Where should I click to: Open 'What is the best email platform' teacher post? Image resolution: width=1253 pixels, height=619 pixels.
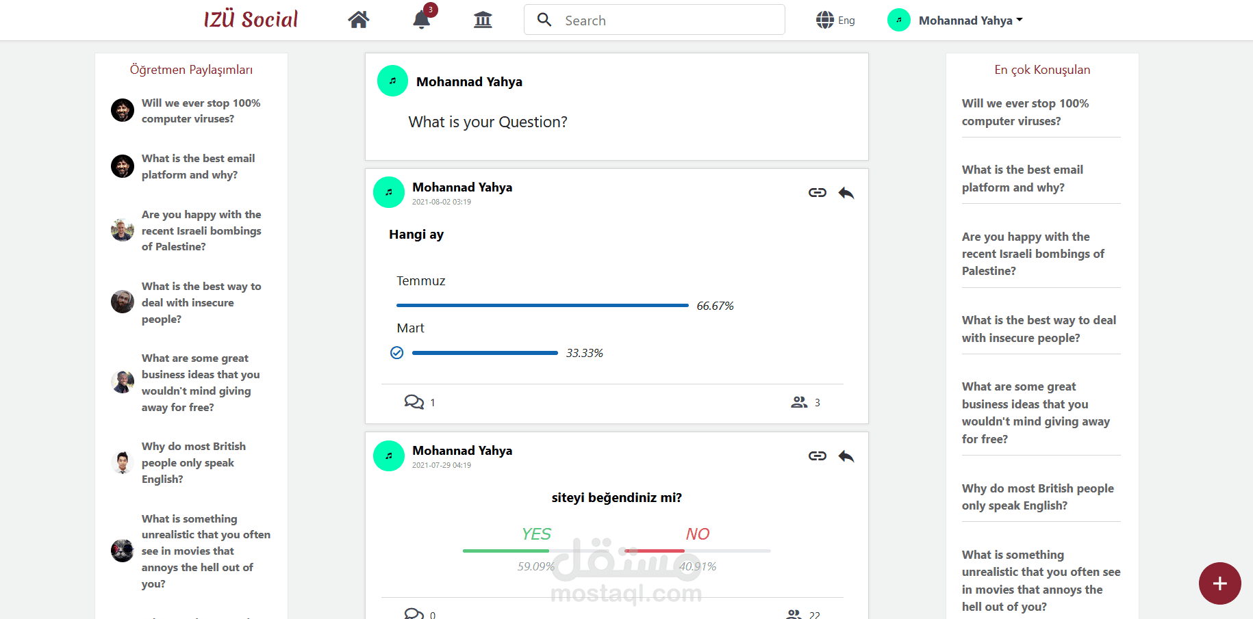(198, 166)
